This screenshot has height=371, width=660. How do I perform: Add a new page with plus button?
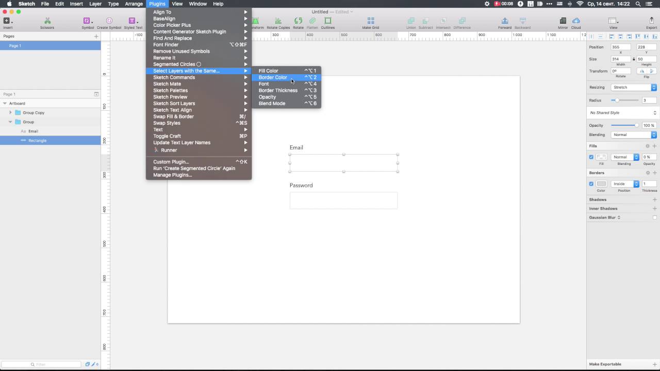[96, 37]
